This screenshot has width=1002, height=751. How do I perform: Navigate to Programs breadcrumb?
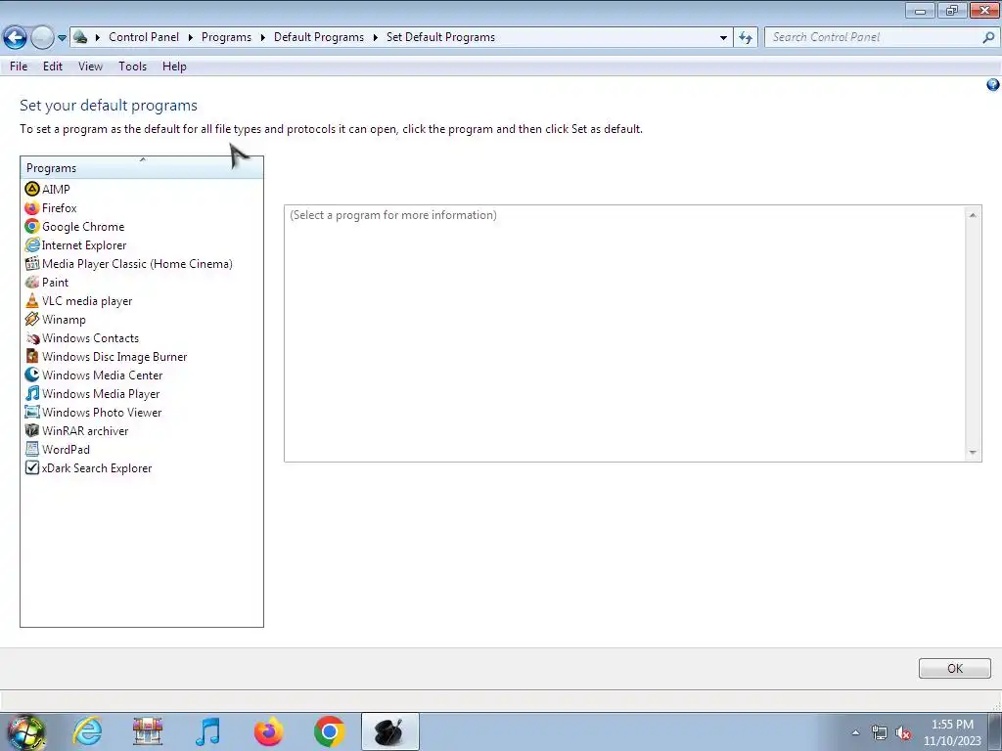[226, 37]
